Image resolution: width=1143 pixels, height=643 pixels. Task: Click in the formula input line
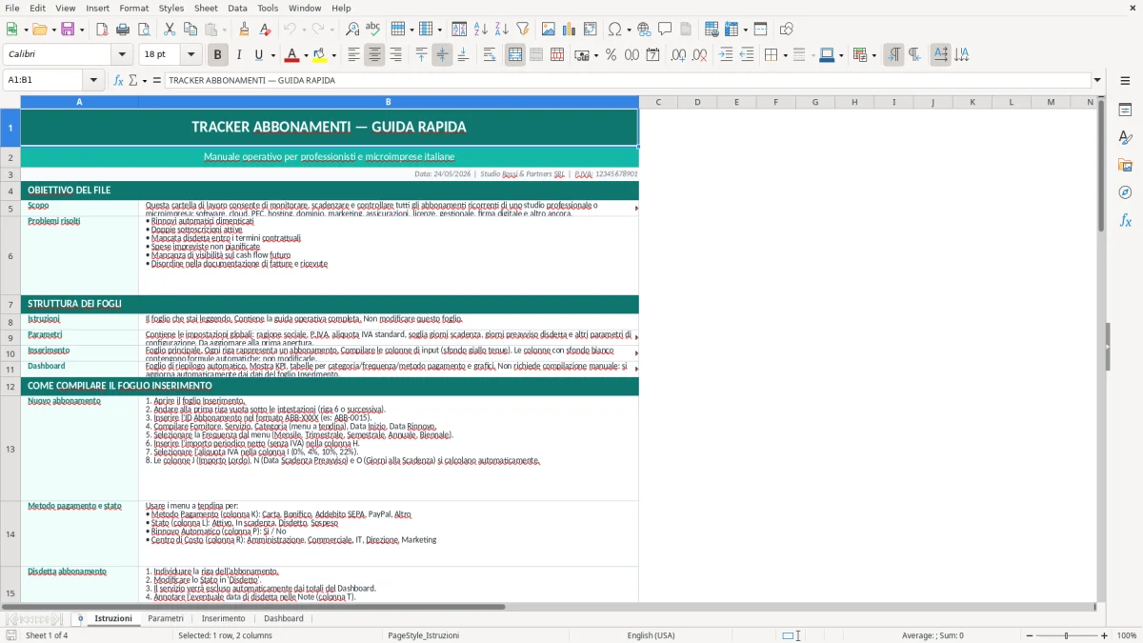click(627, 80)
